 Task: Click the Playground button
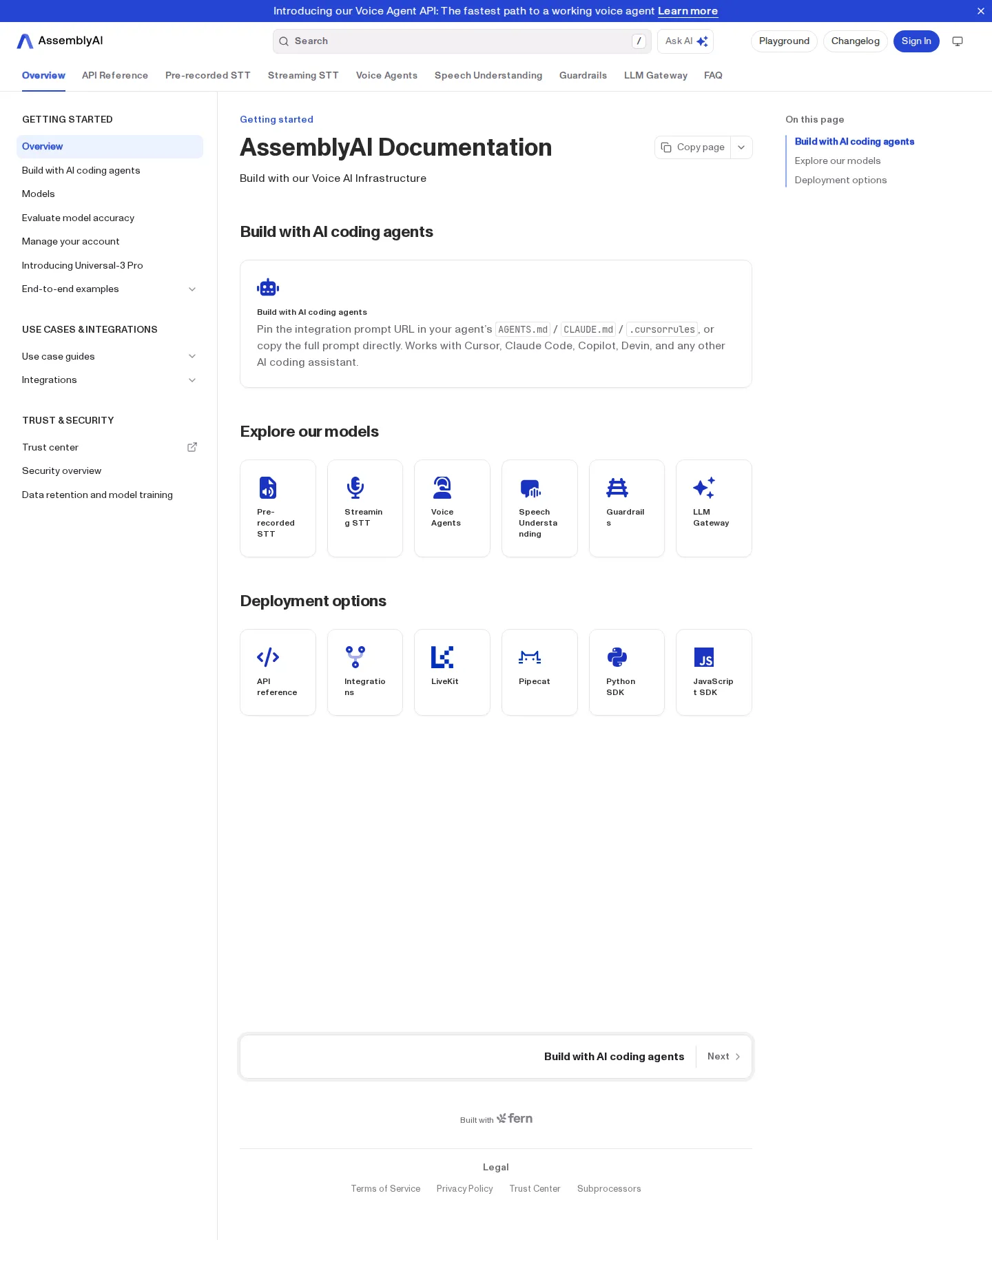[784, 41]
